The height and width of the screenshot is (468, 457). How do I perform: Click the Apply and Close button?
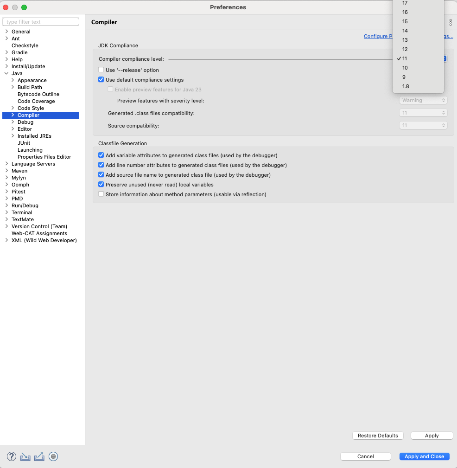tap(424, 456)
